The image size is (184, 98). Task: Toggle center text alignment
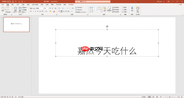tap(61, 11)
